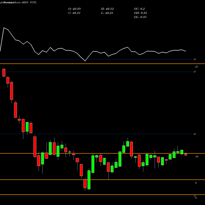Click the first red candlestick at chart start
Viewport: 205px width, 205px height.
4,73
